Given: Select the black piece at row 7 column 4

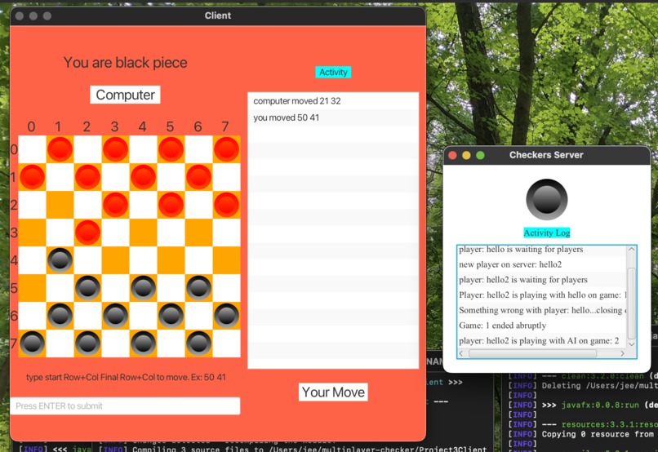Looking at the screenshot, I should [143, 343].
